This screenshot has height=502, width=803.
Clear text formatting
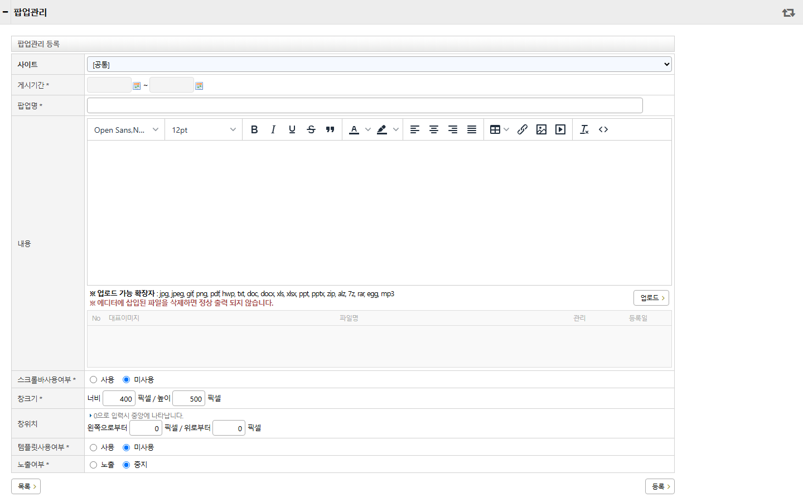point(584,129)
